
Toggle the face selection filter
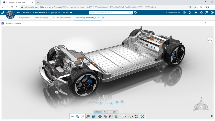(111, 103)
